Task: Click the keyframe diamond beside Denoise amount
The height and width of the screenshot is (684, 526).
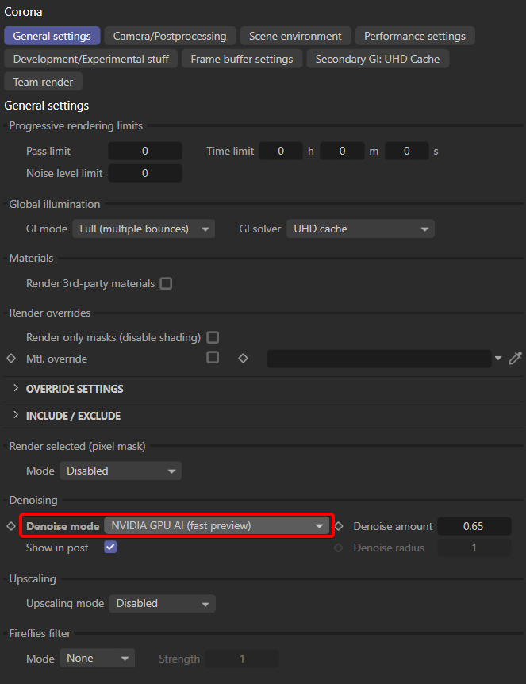Action: click(x=339, y=526)
